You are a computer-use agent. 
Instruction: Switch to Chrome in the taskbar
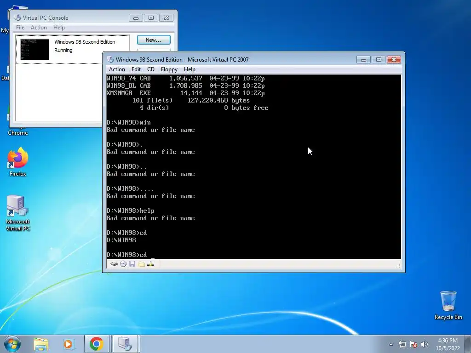pyautogui.click(x=97, y=344)
